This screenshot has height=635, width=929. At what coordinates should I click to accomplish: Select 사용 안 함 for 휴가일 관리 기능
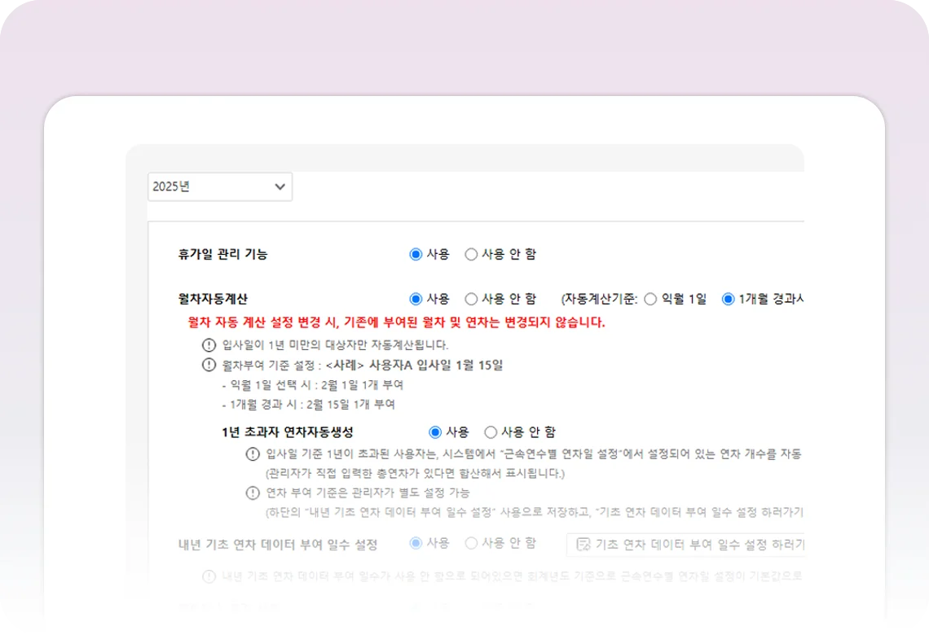click(471, 254)
